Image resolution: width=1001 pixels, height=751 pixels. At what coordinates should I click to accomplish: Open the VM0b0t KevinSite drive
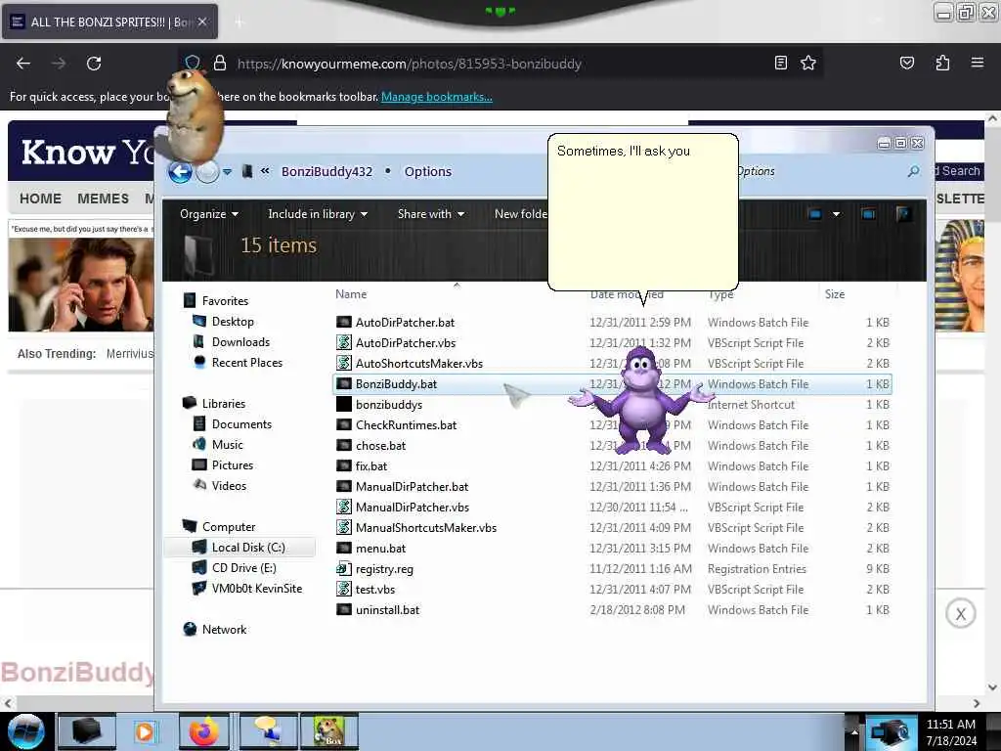click(x=257, y=588)
